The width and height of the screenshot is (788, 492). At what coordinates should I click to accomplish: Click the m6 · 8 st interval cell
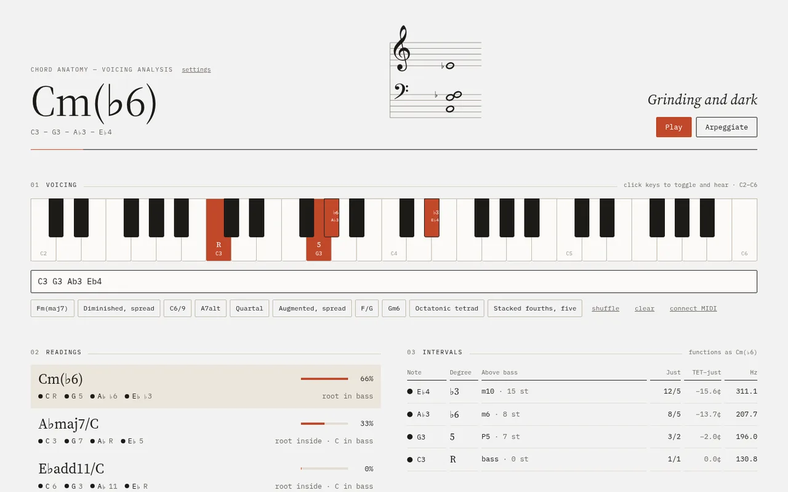pyautogui.click(x=564, y=415)
